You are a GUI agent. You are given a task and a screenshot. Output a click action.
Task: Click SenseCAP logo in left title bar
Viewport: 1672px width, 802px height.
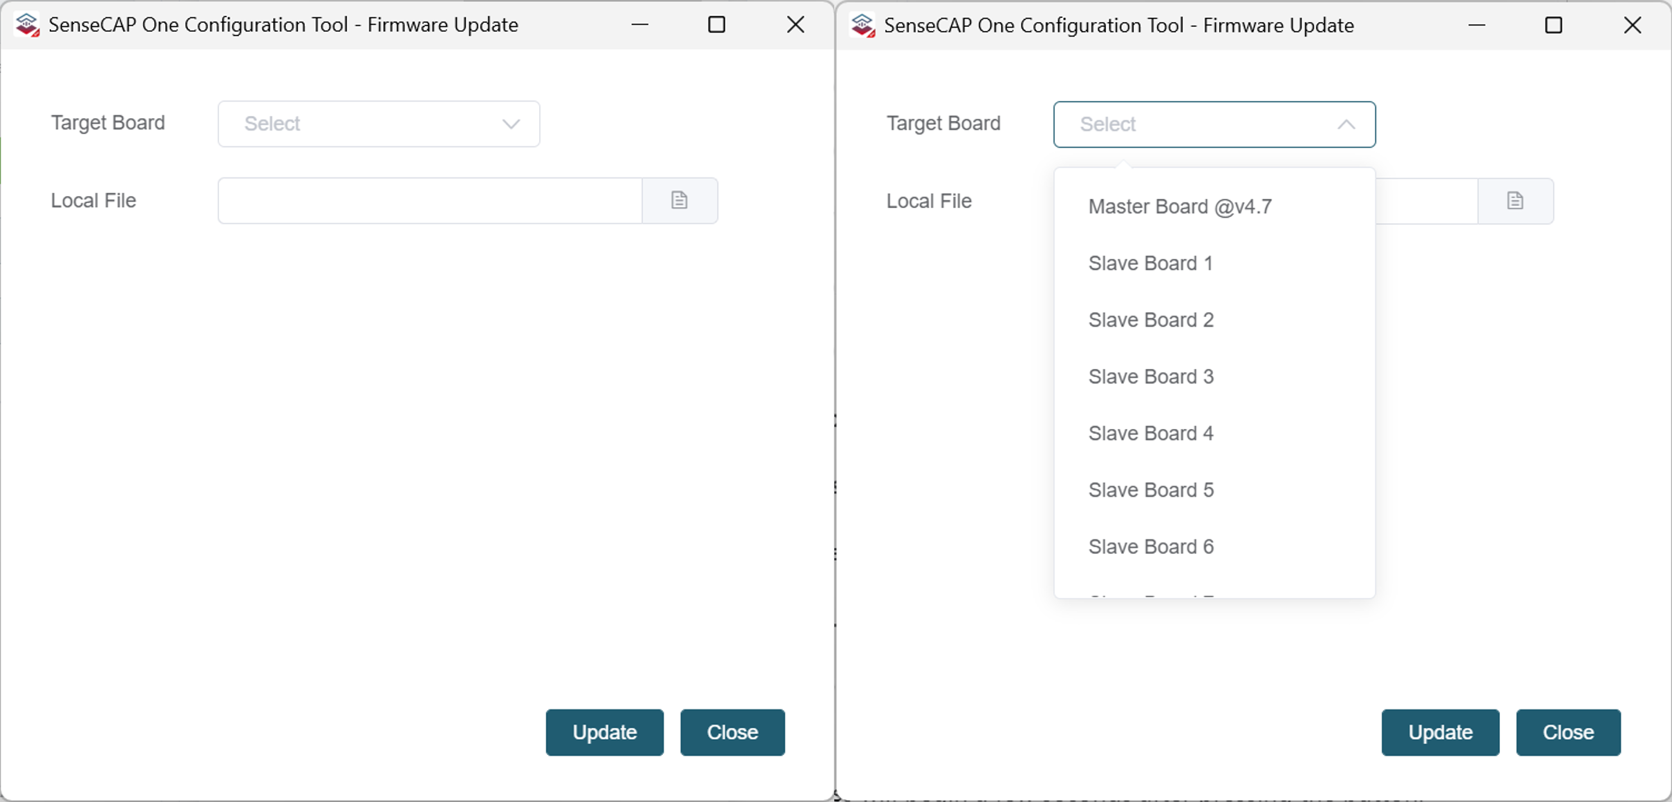pos(27,25)
